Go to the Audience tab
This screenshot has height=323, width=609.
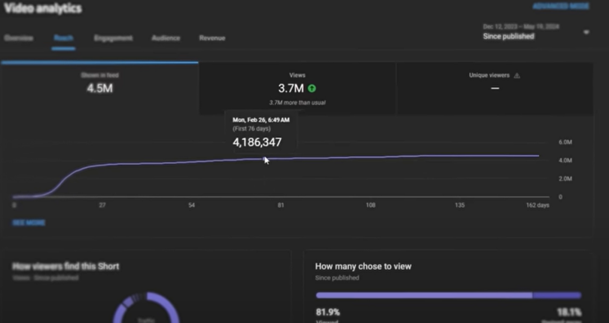point(166,38)
